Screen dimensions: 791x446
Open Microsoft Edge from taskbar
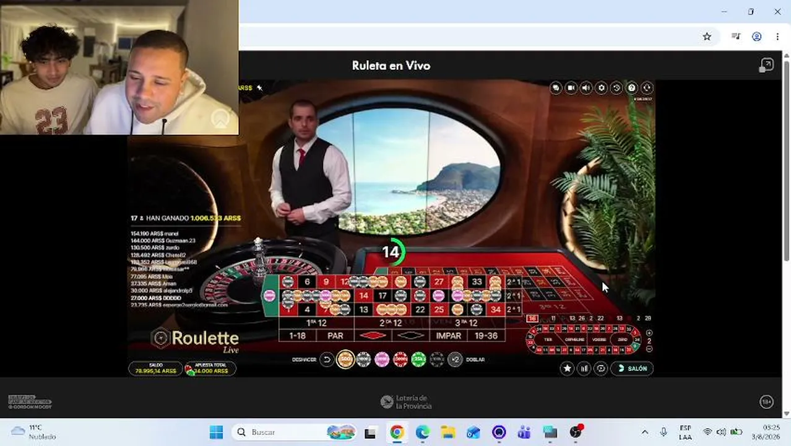tap(423, 432)
